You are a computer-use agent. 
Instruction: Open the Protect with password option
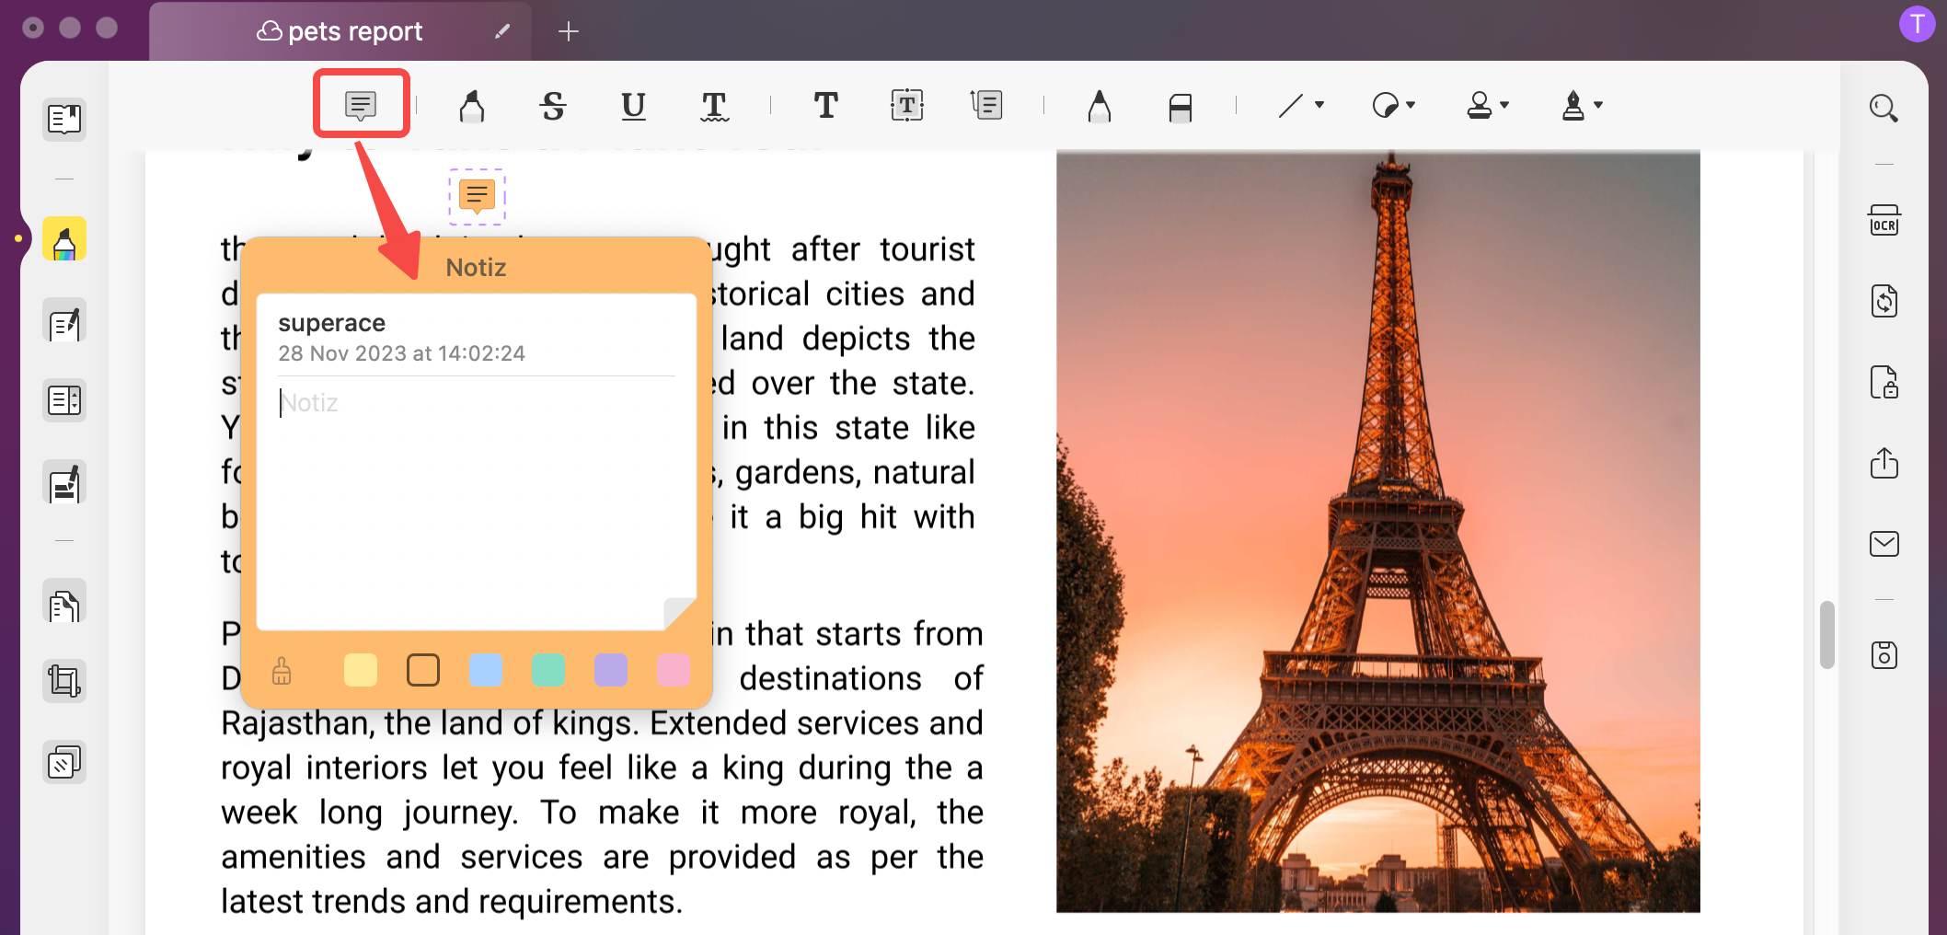pyautogui.click(x=1884, y=382)
